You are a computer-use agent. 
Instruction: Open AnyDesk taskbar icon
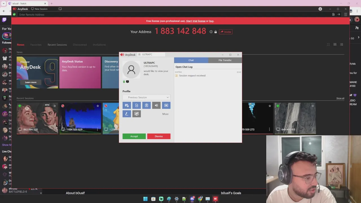tap(215, 199)
